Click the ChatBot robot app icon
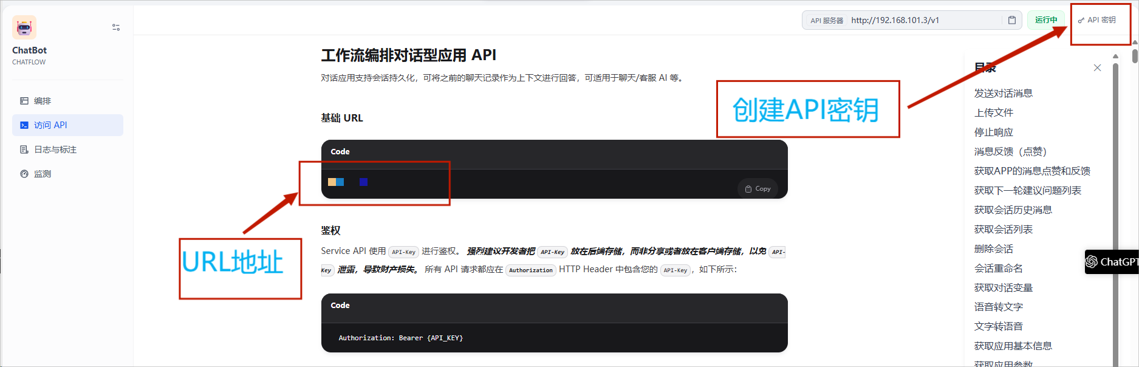The image size is (1139, 367). 24,27
